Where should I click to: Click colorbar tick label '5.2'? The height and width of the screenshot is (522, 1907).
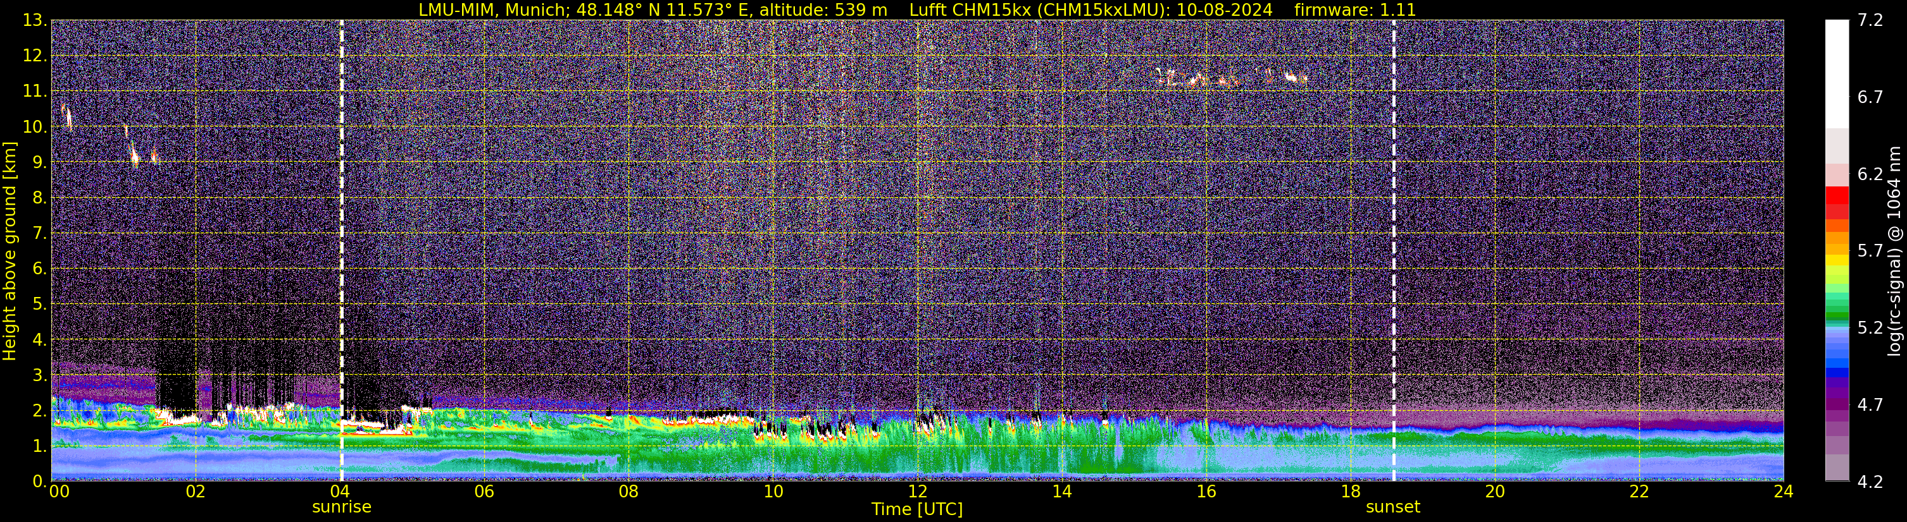(1870, 327)
